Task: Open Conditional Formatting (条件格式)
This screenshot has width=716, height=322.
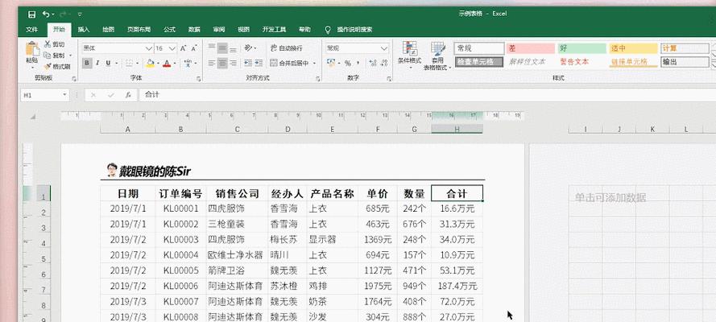Action: coord(409,56)
